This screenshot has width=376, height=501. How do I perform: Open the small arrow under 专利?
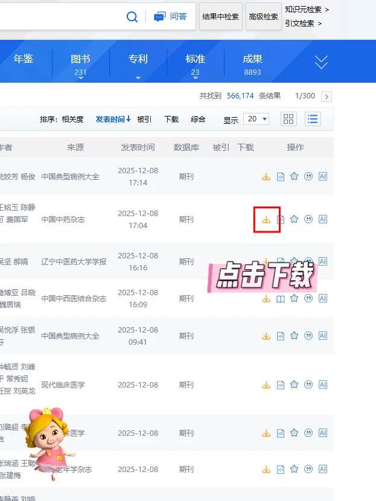coord(138,78)
